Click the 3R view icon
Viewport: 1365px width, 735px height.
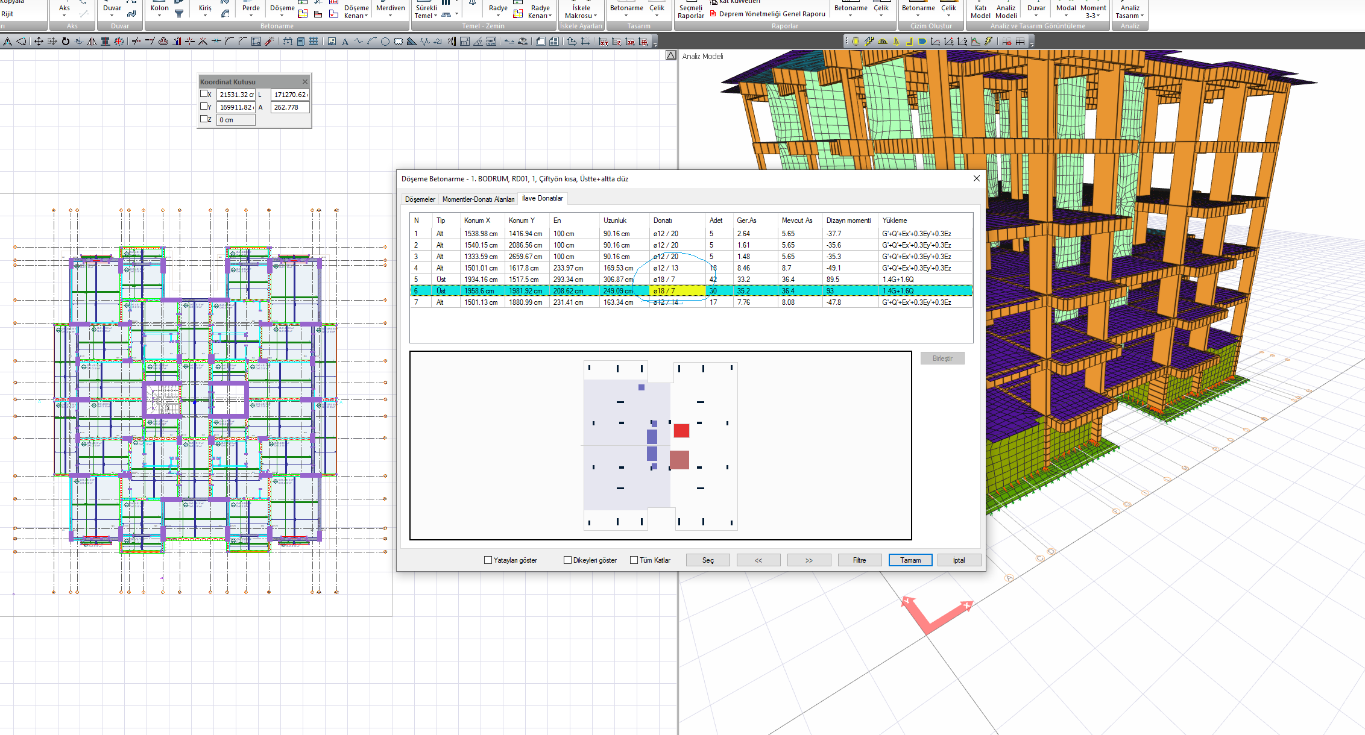631,42
